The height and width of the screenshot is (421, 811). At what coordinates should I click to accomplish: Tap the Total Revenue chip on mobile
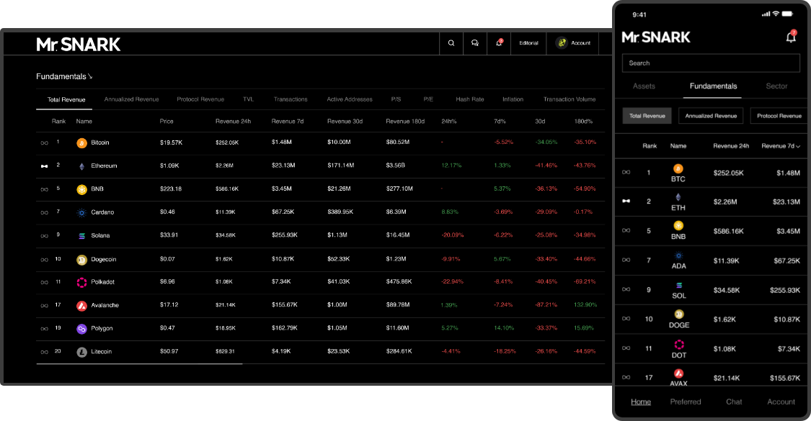tap(647, 116)
